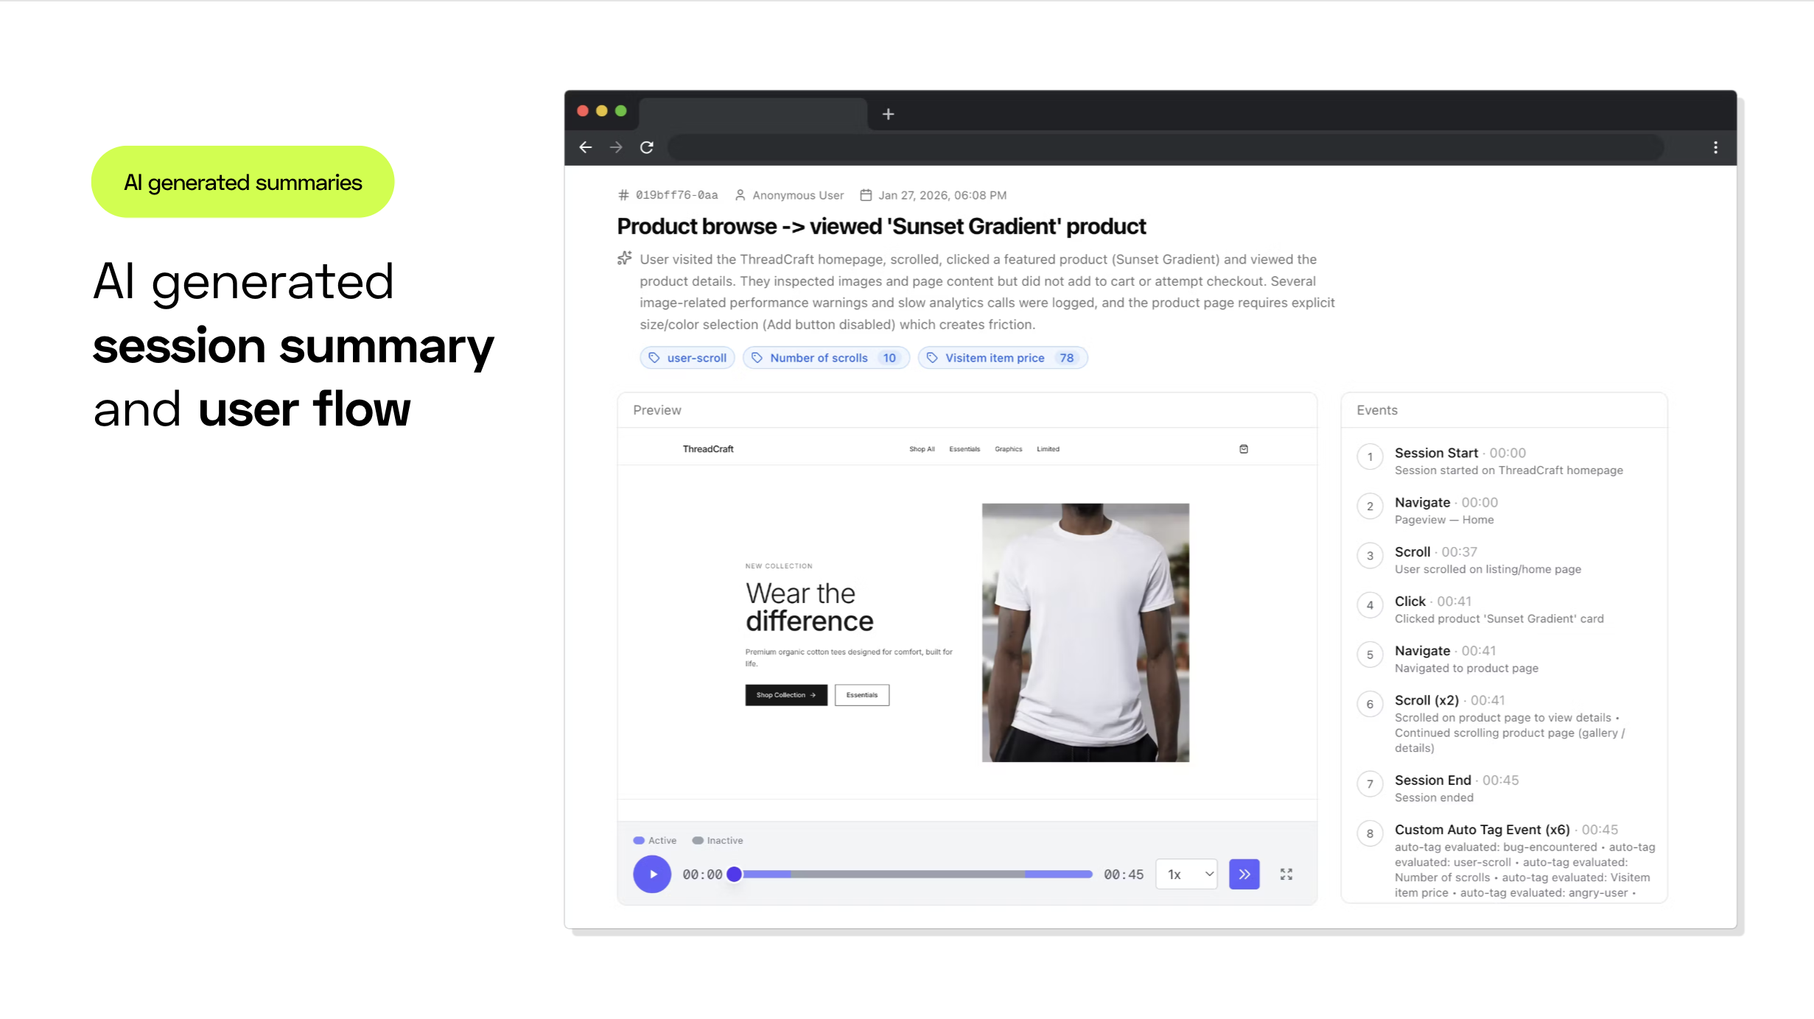This screenshot has width=1814, height=1019.
Task: Click the anonymous user profile icon
Action: pos(740,195)
